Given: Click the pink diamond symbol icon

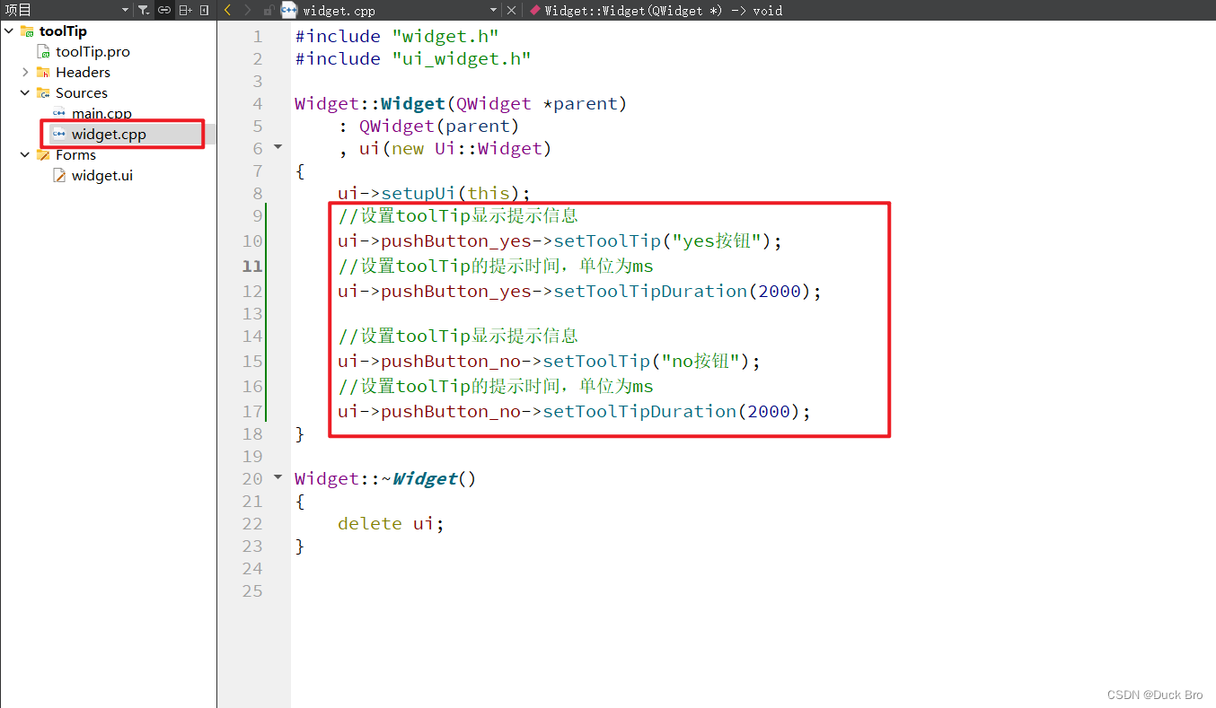Looking at the screenshot, I should (x=534, y=11).
